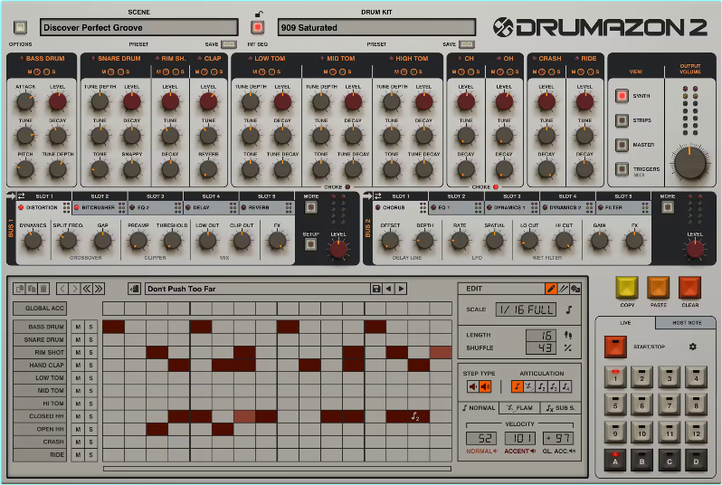
Task: Select the four sub-steps articulation icon
Action: pyautogui.click(x=565, y=386)
